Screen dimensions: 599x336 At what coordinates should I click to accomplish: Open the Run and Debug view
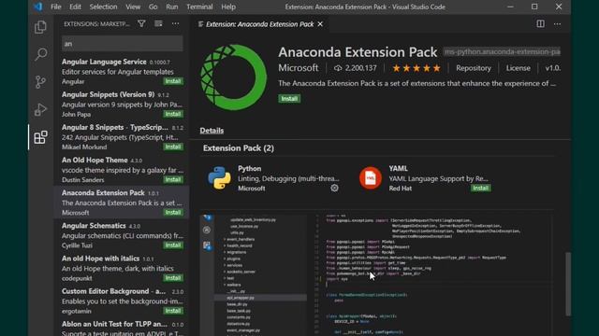click(40, 110)
